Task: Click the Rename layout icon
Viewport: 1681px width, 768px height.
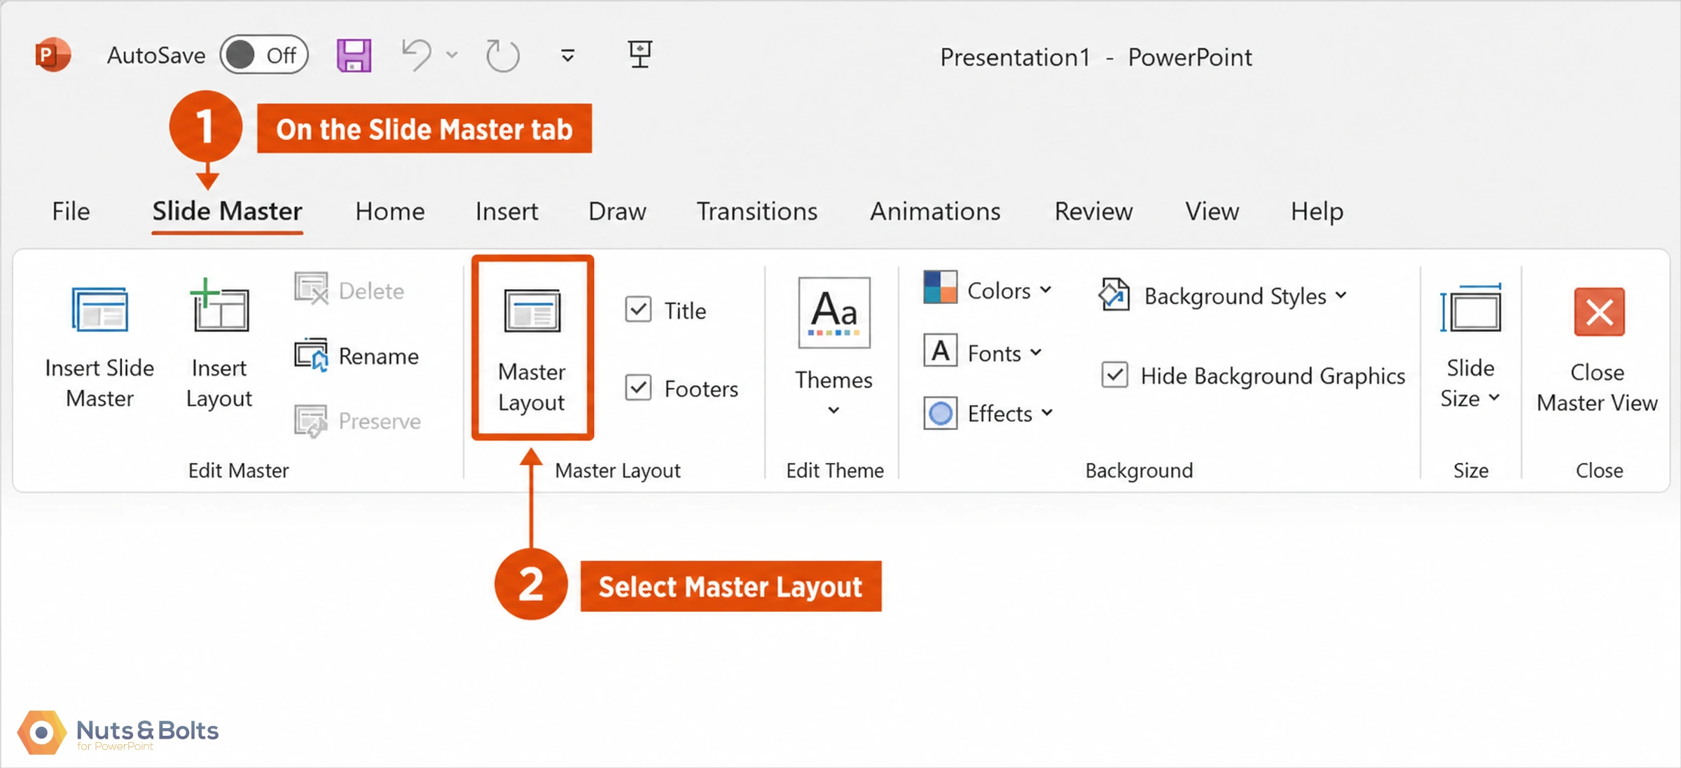Action: pos(311,355)
